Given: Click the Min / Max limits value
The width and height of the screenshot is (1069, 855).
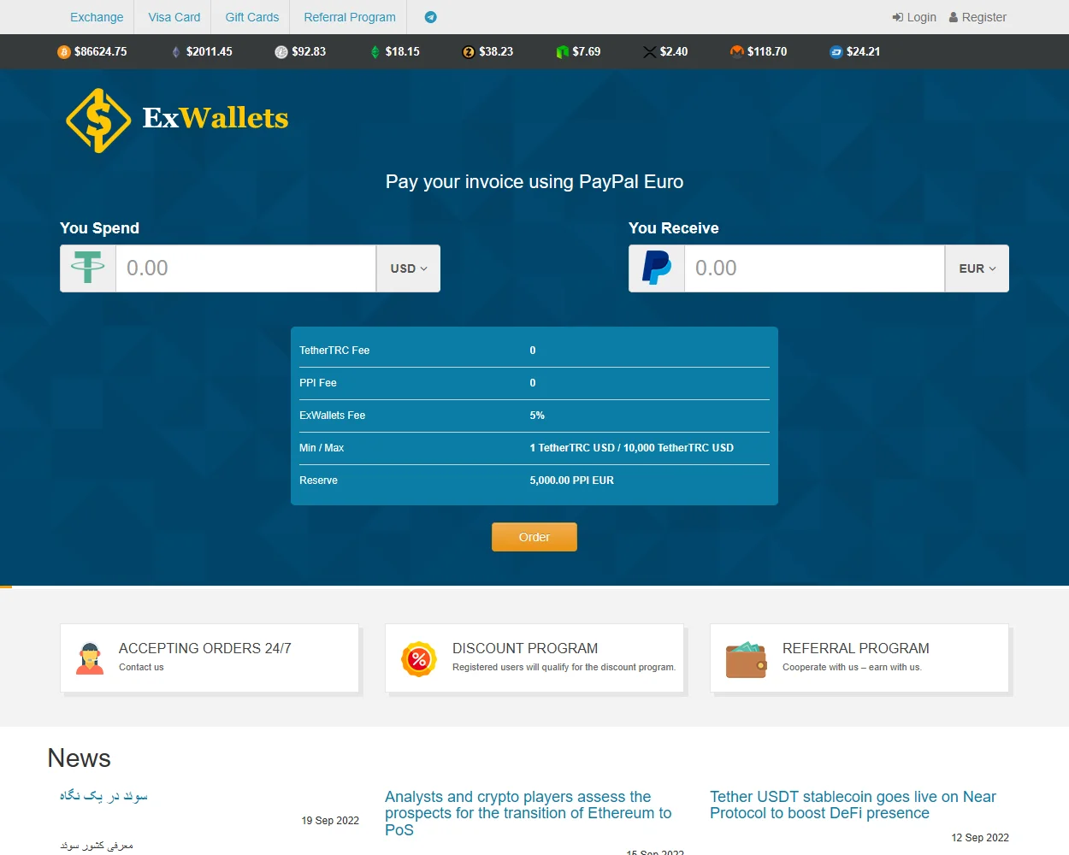Looking at the screenshot, I should coord(632,448).
